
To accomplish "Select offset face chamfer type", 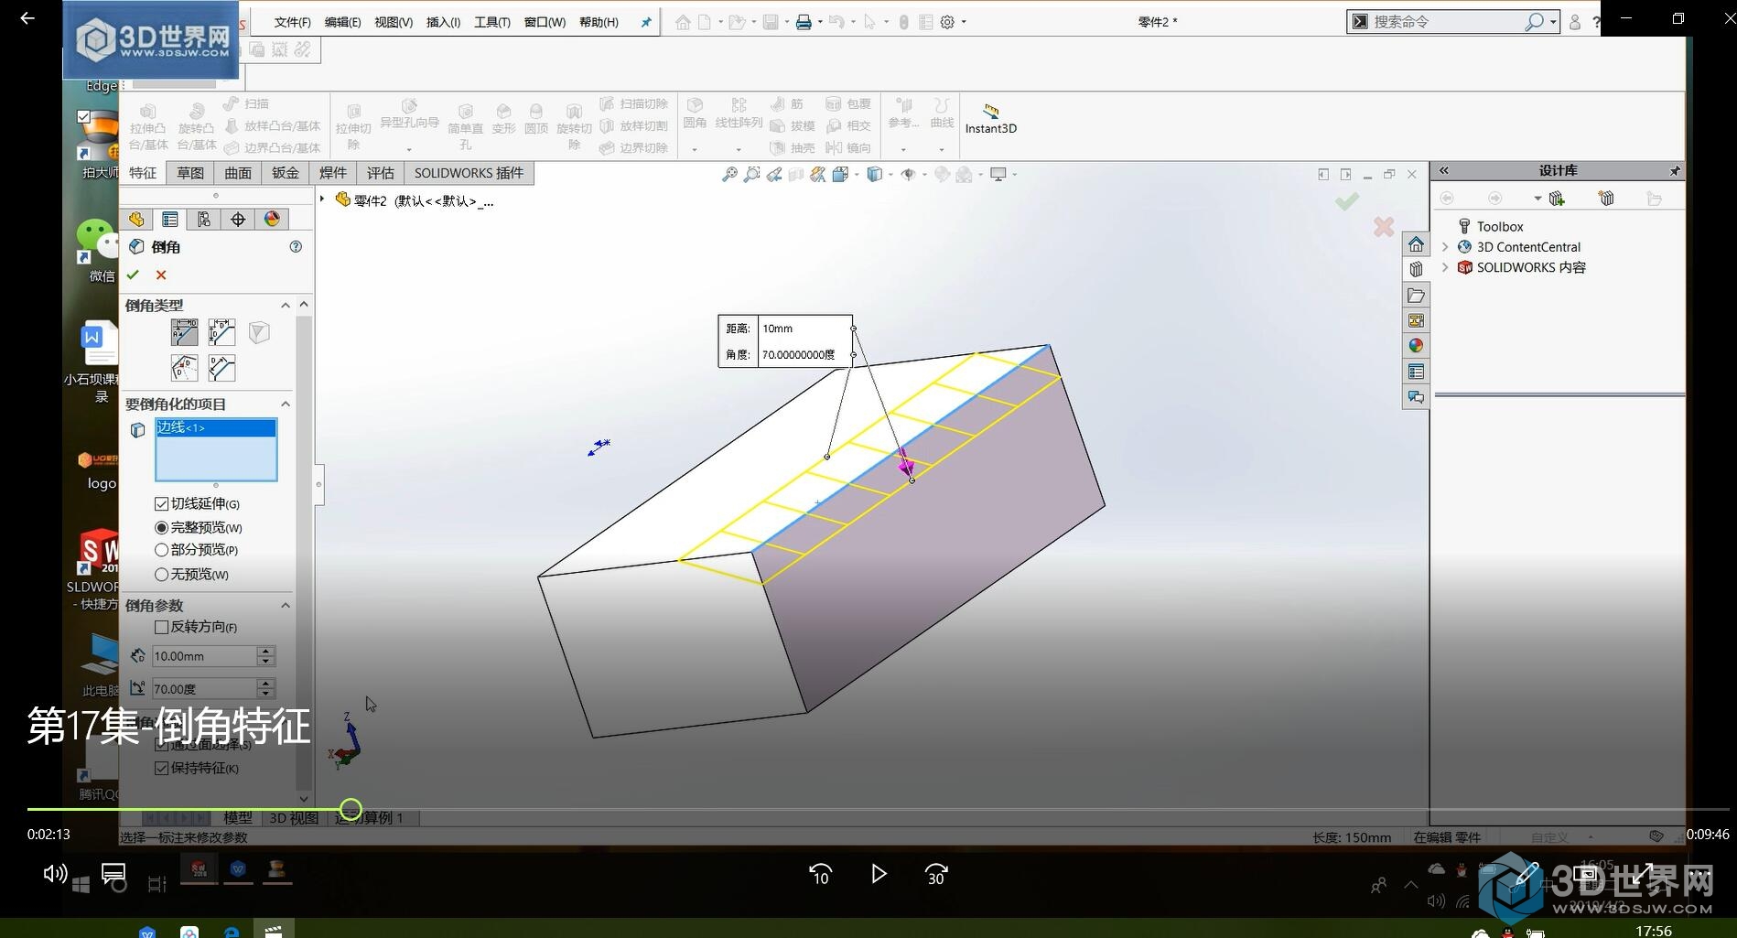I will [x=184, y=368].
